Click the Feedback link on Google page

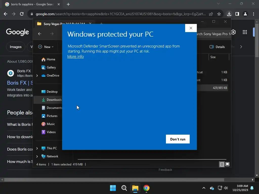click(165, 170)
